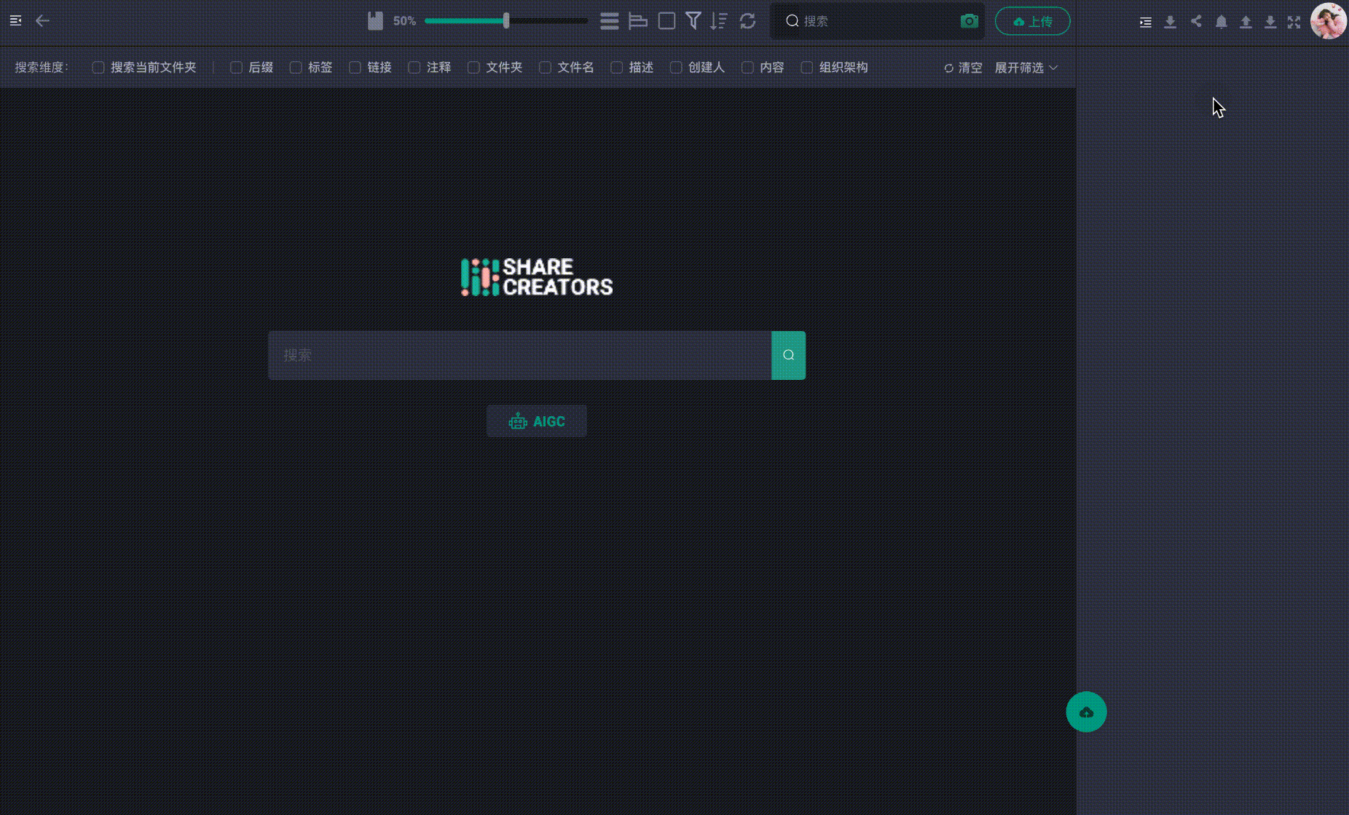The height and width of the screenshot is (815, 1349).
Task: Click the green search submit button
Action: pos(788,355)
